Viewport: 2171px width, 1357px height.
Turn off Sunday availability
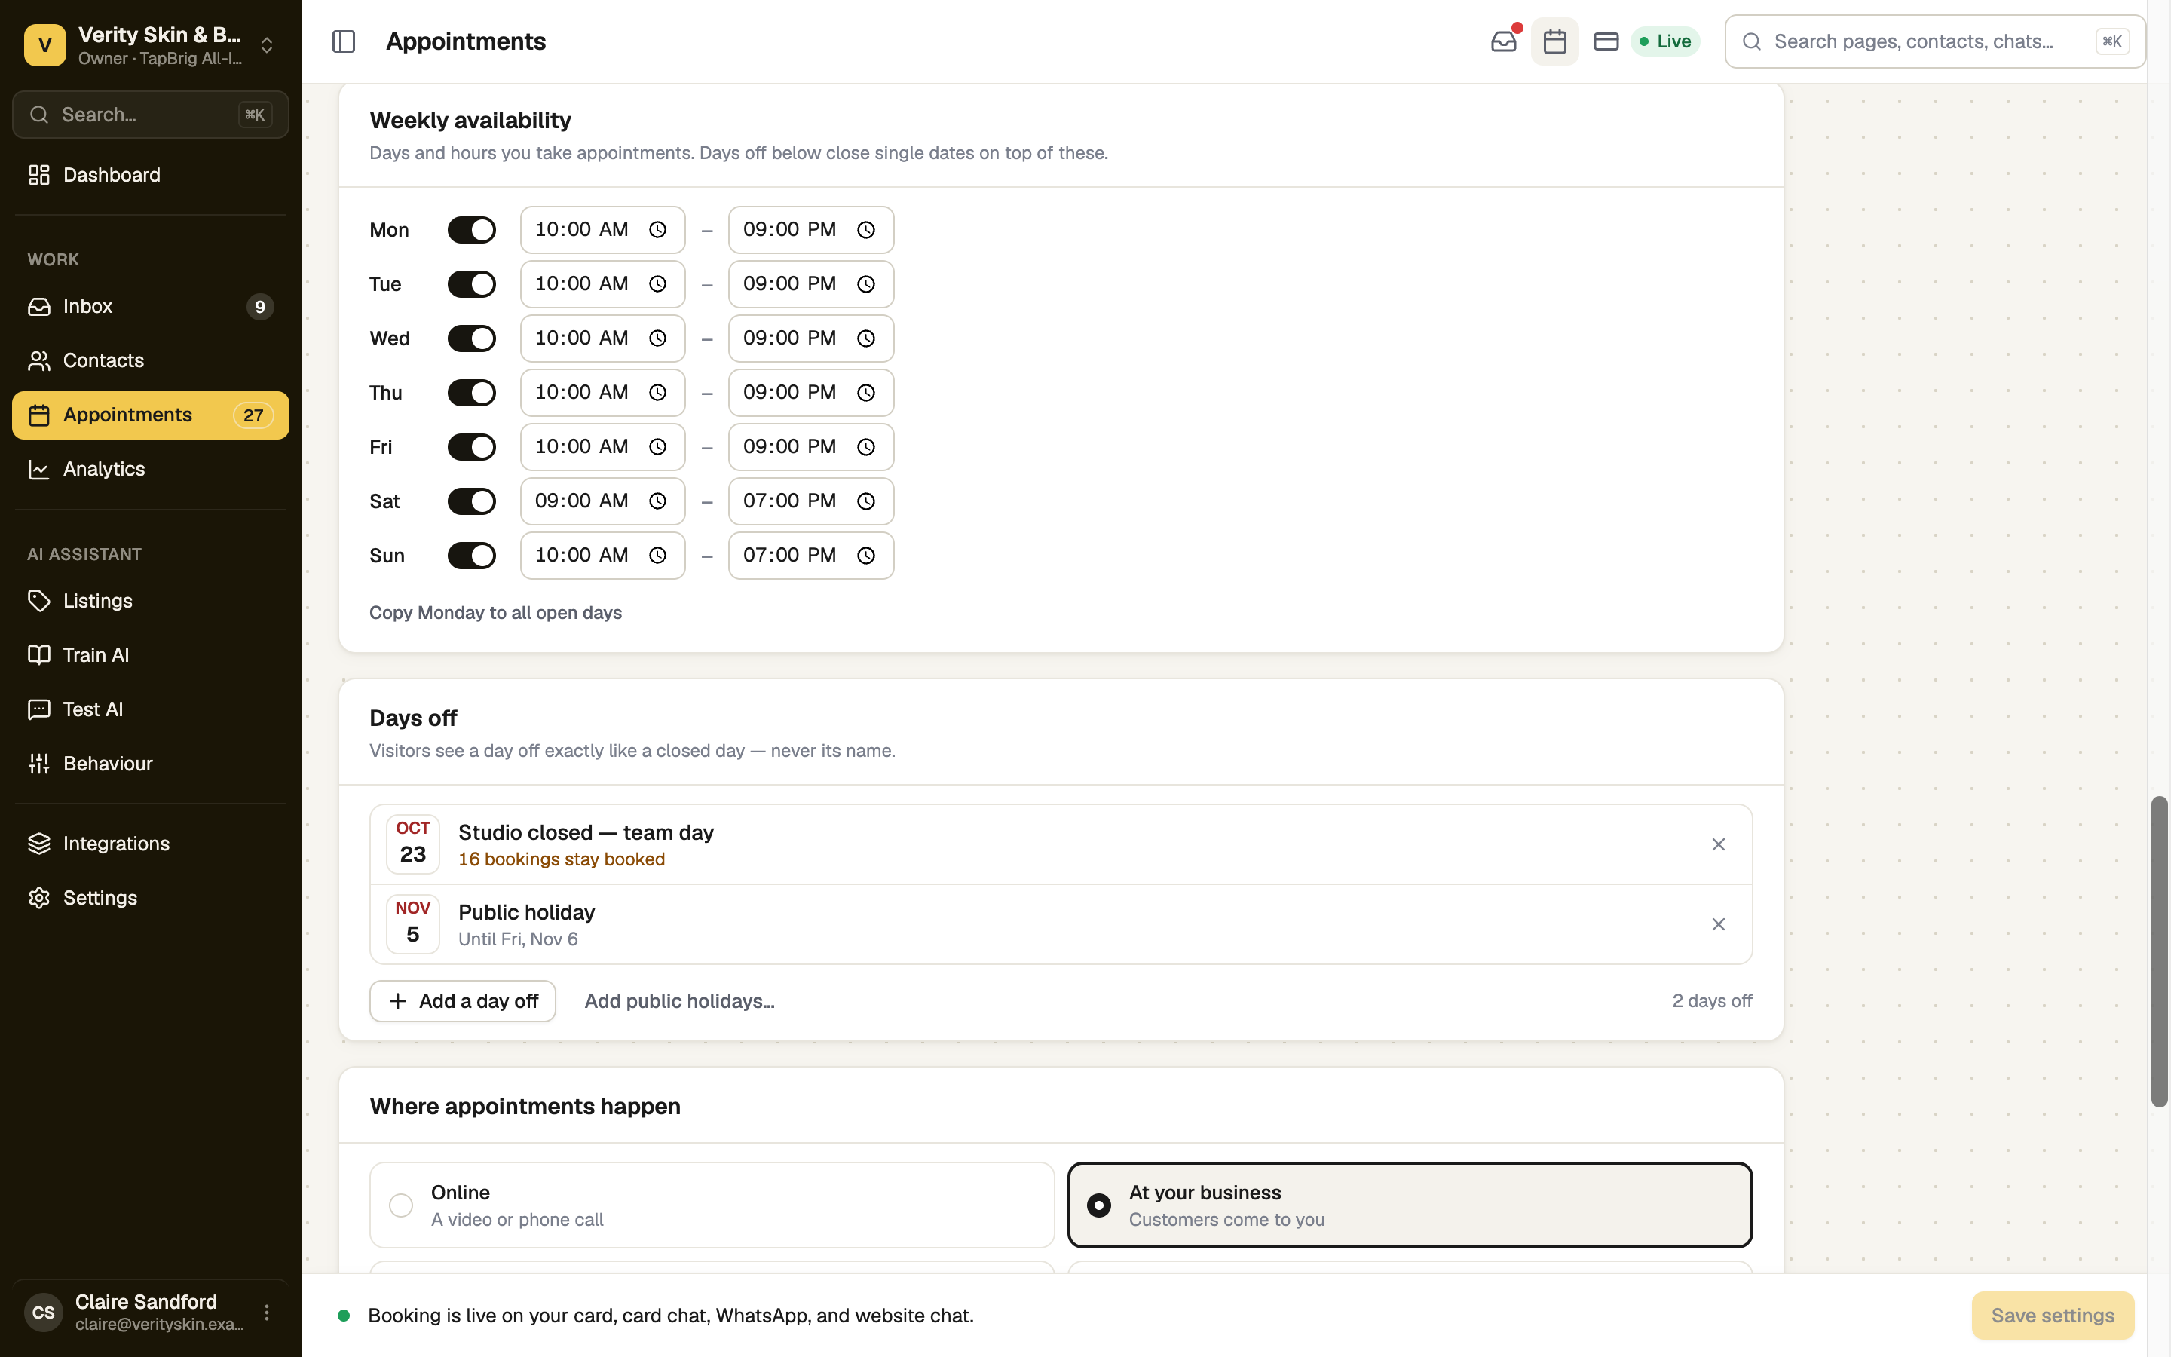[x=472, y=556]
